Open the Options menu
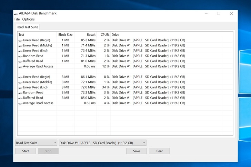 pos(29,19)
